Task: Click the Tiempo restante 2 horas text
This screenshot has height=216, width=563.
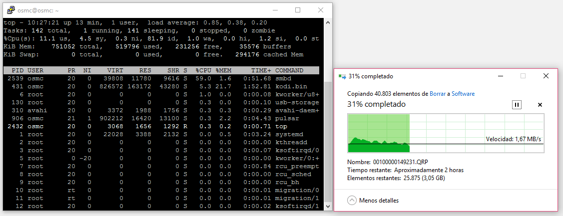Action: click(x=405, y=170)
